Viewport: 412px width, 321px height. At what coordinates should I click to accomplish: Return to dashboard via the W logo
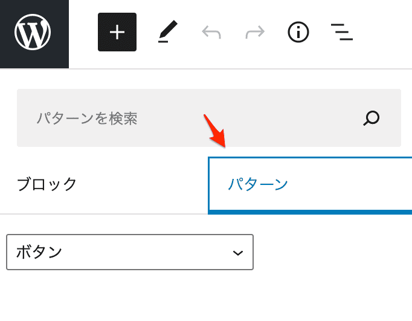[x=33, y=33]
